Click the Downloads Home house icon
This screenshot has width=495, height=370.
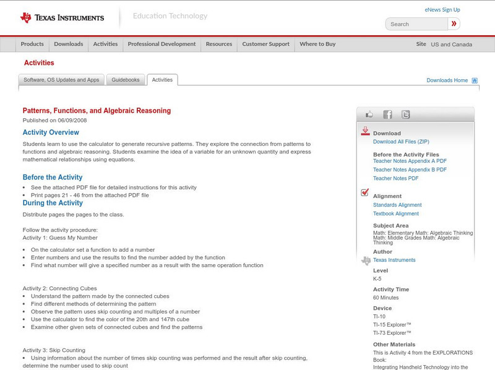point(475,80)
